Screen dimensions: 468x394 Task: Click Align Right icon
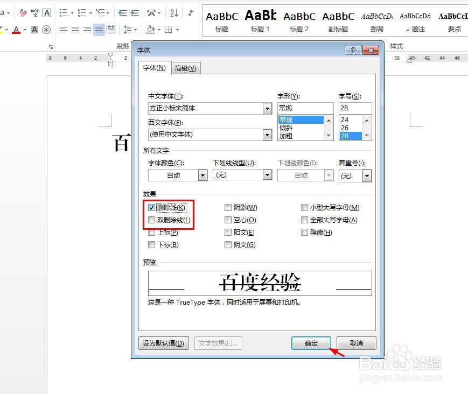click(x=87, y=30)
